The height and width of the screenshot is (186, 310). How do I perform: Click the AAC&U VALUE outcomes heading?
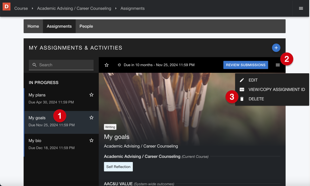coord(118,184)
